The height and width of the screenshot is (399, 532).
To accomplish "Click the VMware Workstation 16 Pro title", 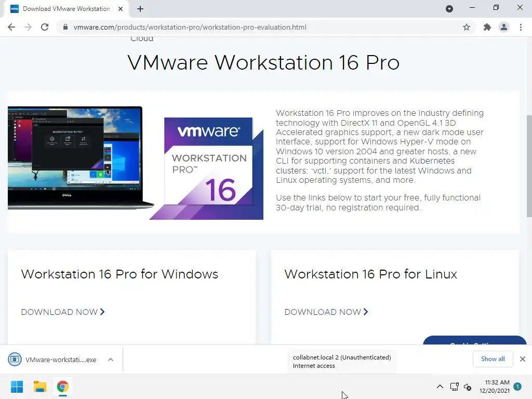I will 263,63.
